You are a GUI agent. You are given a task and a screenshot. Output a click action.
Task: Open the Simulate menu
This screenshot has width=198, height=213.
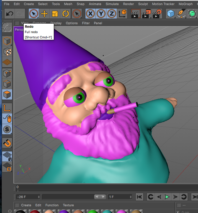[112, 4]
